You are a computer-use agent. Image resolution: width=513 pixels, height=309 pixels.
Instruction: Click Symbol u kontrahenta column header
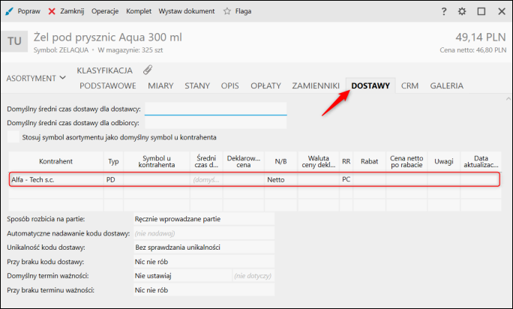[157, 161]
